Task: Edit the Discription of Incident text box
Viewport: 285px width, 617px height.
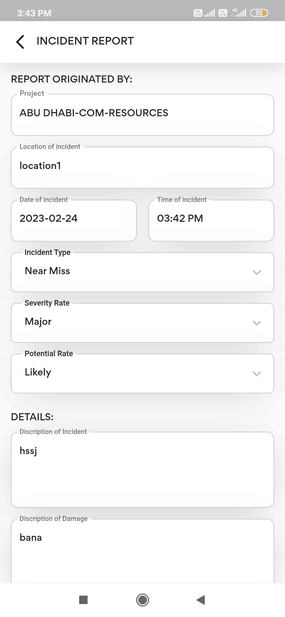Action: click(142, 469)
